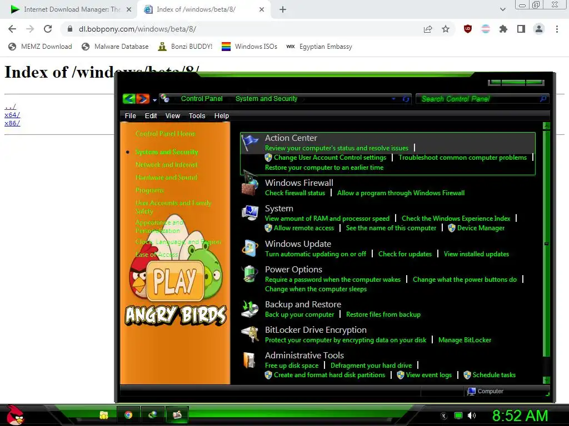The image size is (569, 426).
Task: Open the Bonzi BUDDY! bookmark
Action: pos(185,47)
